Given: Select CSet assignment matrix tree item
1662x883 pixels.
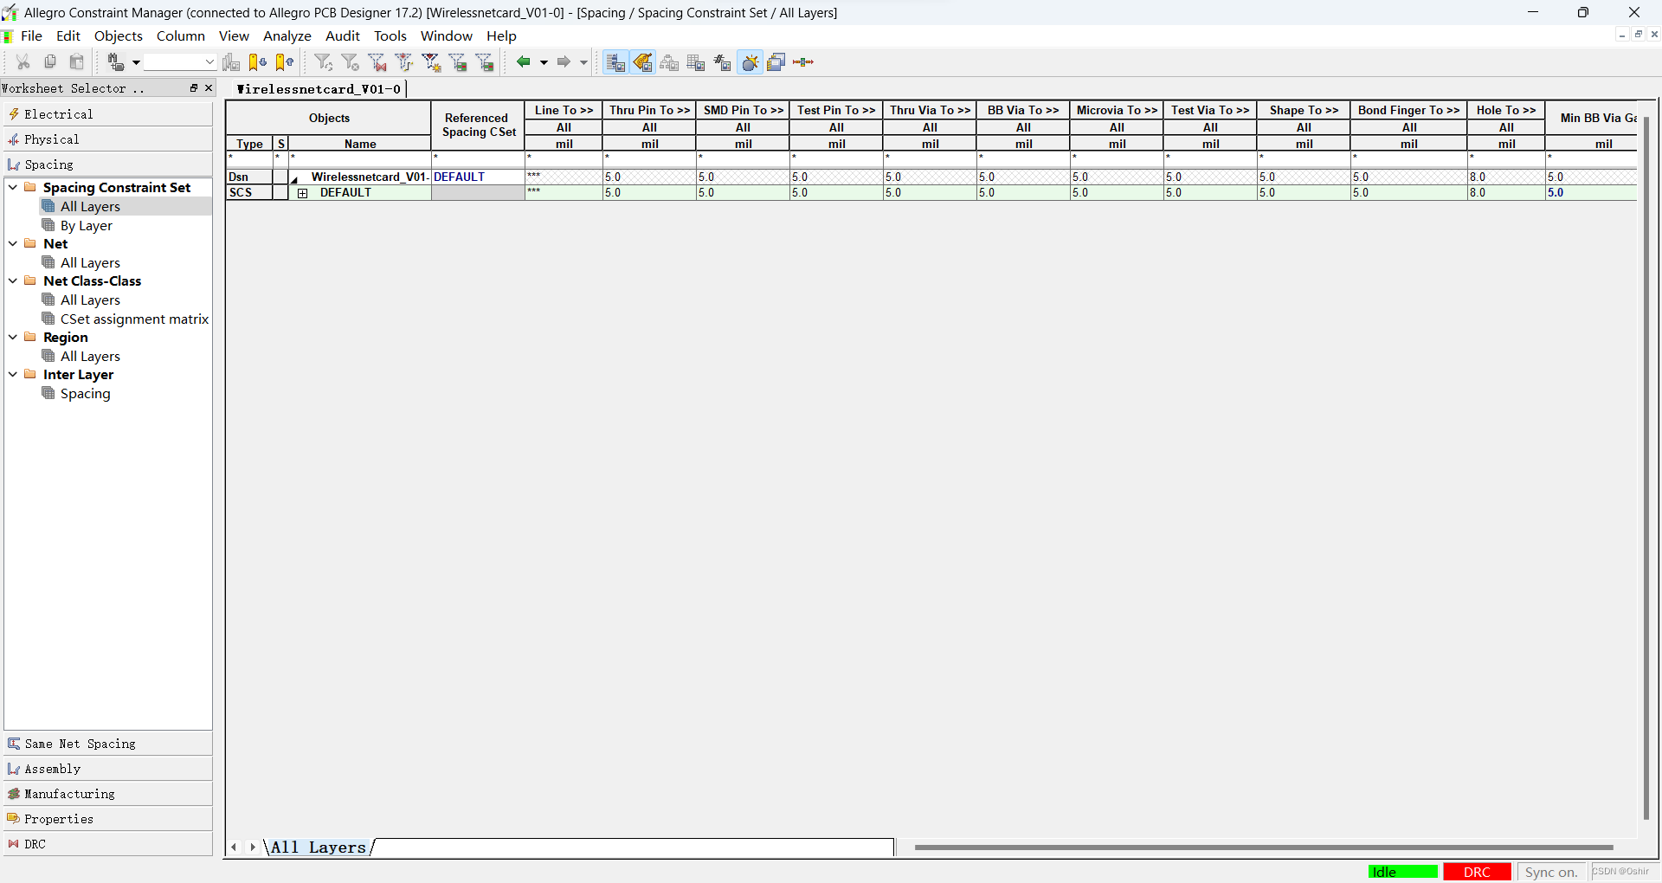Looking at the screenshot, I should pyautogui.click(x=134, y=319).
